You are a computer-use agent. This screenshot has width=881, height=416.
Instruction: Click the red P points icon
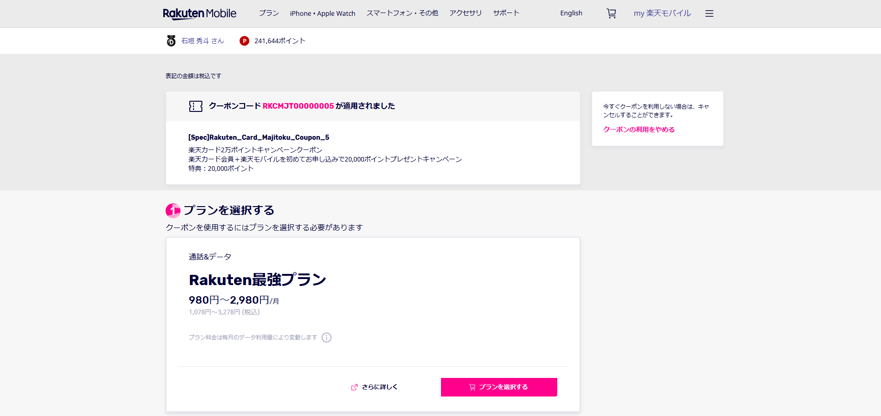[244, 41]
